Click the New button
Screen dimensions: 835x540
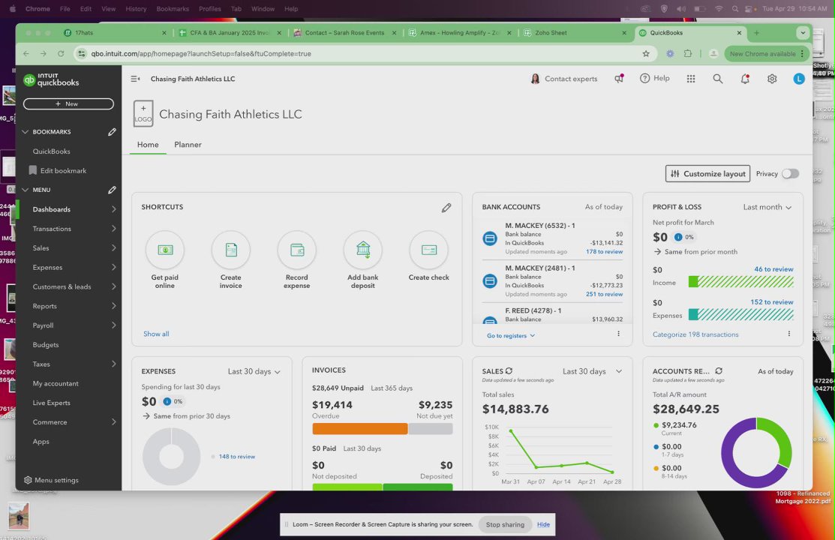coord(68,103)
